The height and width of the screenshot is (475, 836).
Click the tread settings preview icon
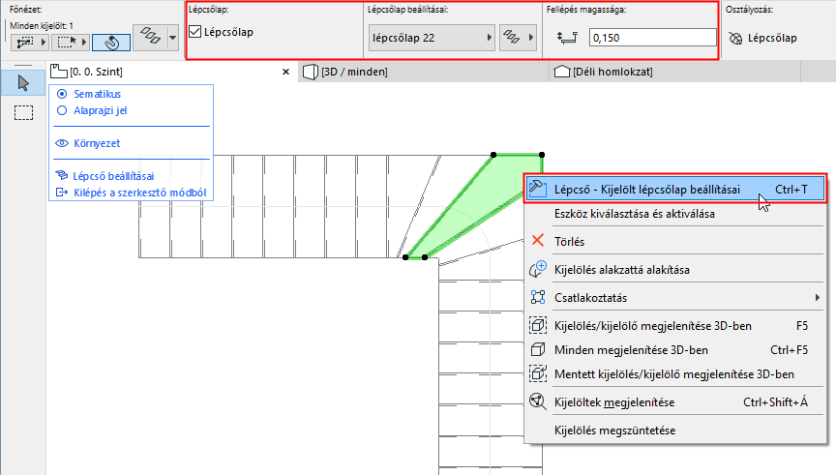pos(512,38)
